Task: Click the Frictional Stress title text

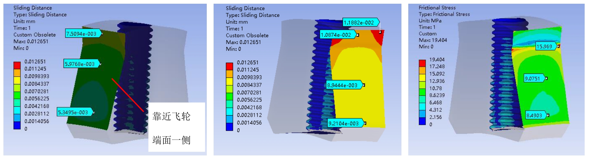Action: (x=437, y=7)
